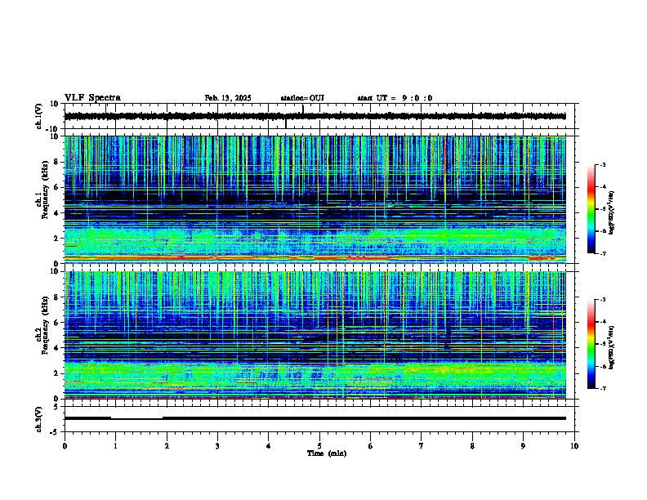Click the 'ch.1(V)' waveform axis label

point(39,116)
